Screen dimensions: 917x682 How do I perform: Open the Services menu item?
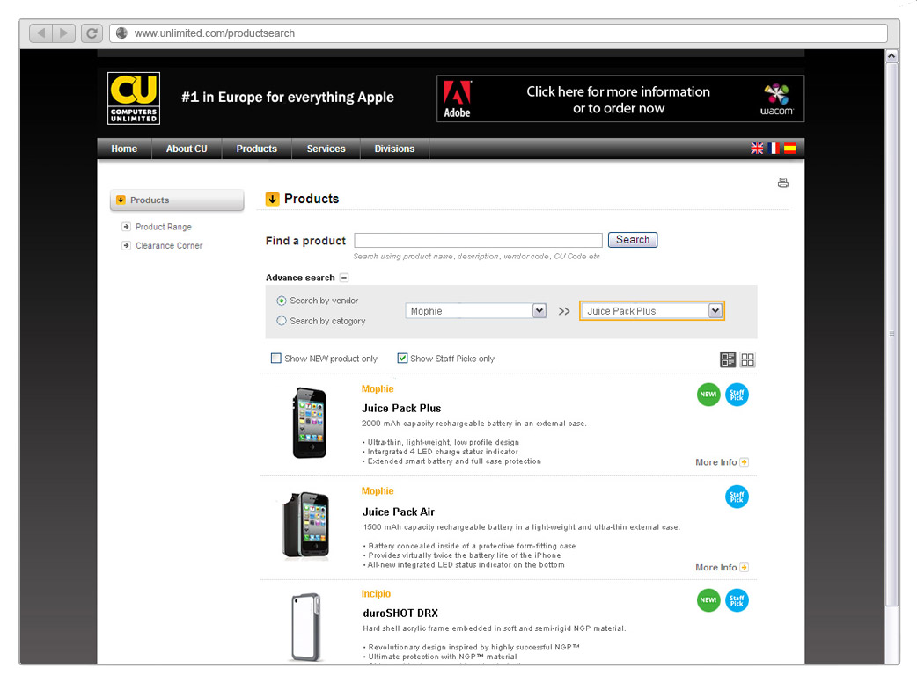[326, 149]
